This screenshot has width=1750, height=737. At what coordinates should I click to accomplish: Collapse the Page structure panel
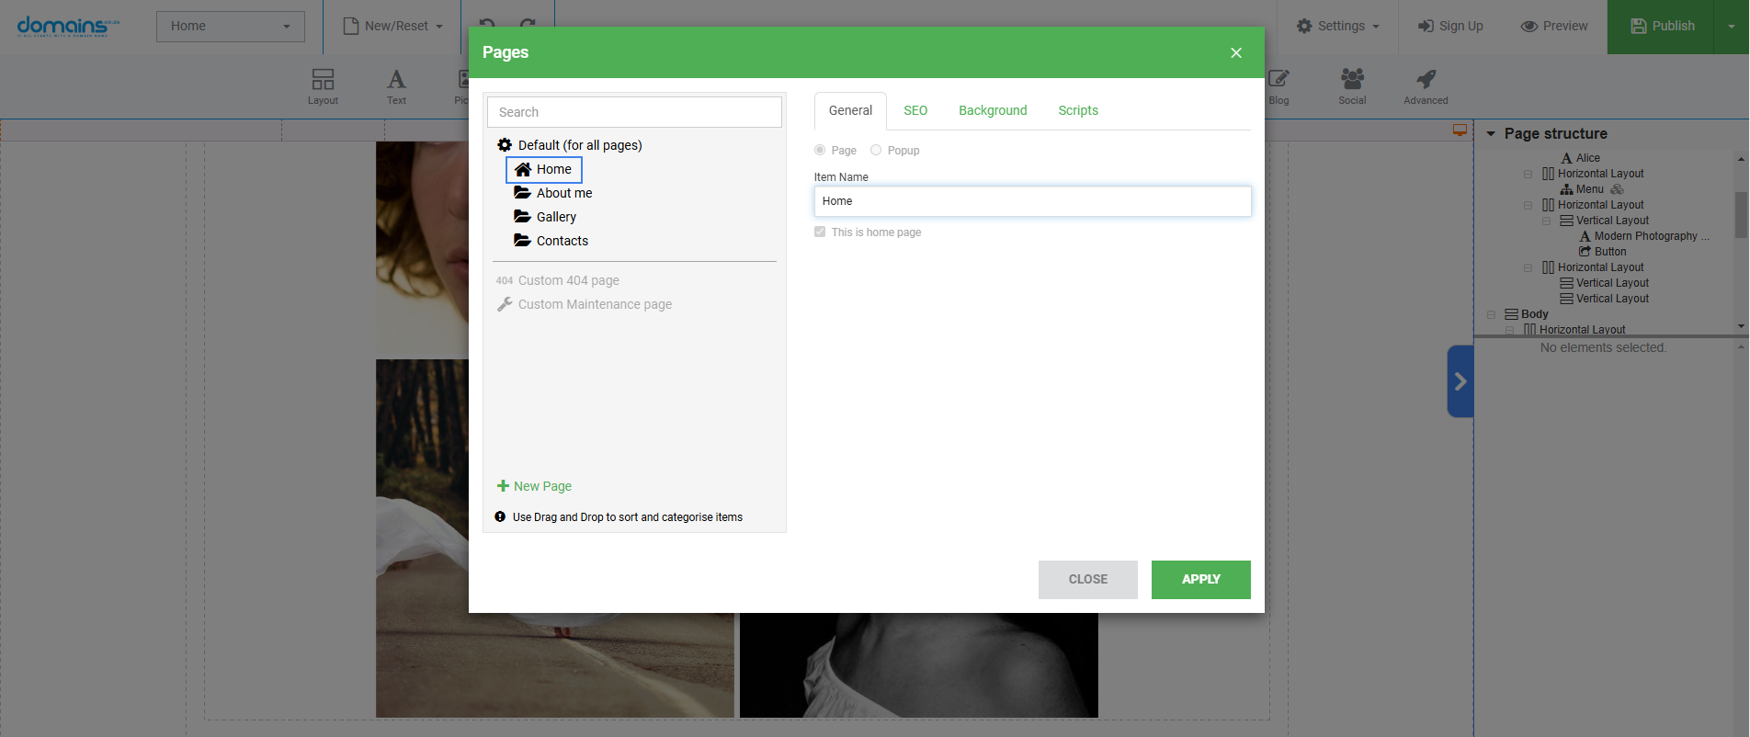1491,134
